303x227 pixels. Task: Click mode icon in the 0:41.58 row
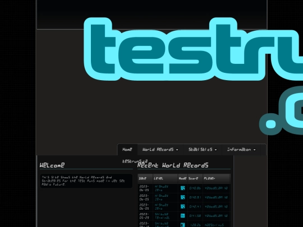tap(182, 216)
